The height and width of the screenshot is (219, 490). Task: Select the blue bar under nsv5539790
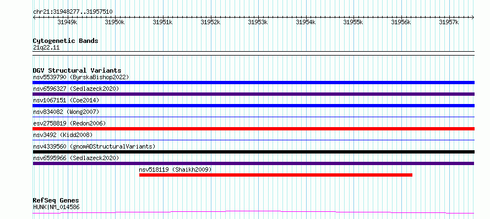point(253,83)
